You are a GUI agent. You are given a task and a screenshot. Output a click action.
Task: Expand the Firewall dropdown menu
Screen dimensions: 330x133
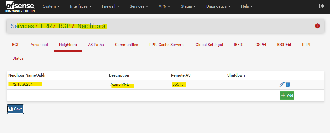click(111, 6)
